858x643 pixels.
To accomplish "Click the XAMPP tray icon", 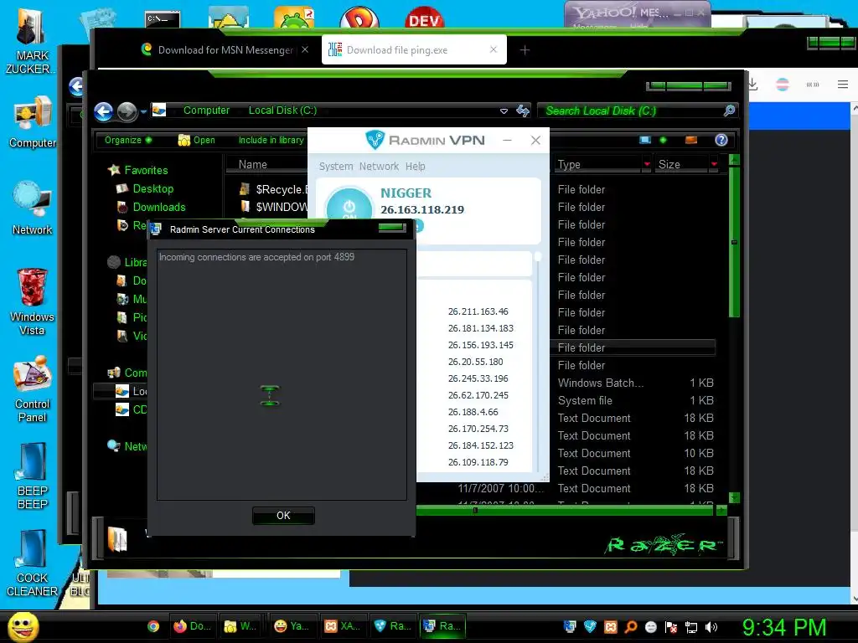I will coord(611,627).
